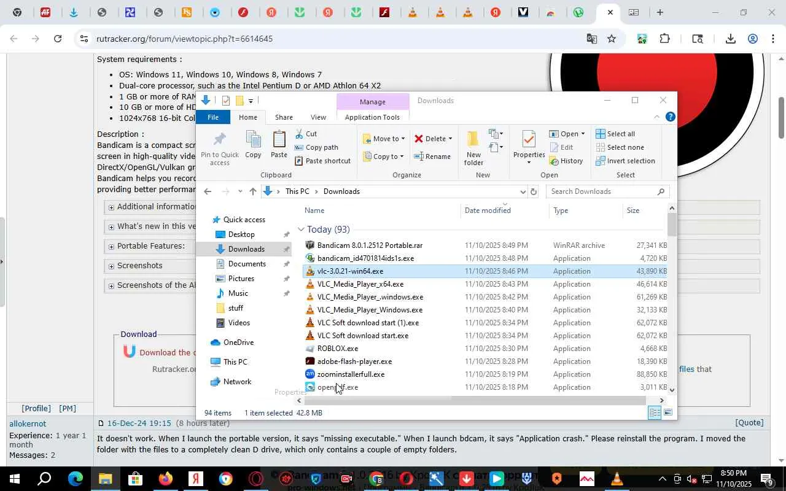786x491 pixels.
Task: Open Explorer Help via the question mark icon
Action: (x=671, y=117)
